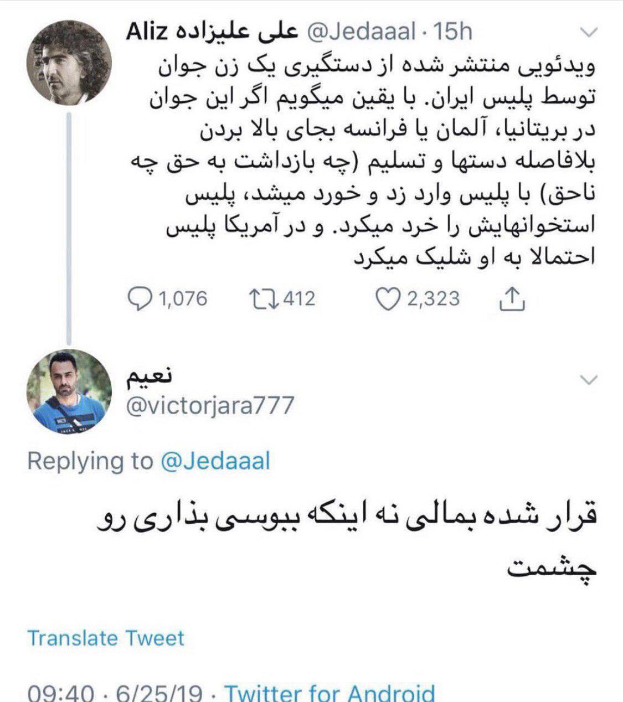Click the @victorjara777 username handle
This screenshot has height=702, width=623.
click(x=210, y=406)
